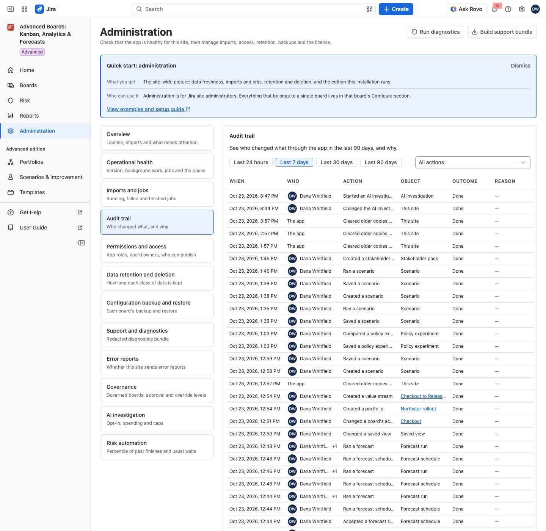
Task: Open Templates in the sidebar
Action: 45,192
